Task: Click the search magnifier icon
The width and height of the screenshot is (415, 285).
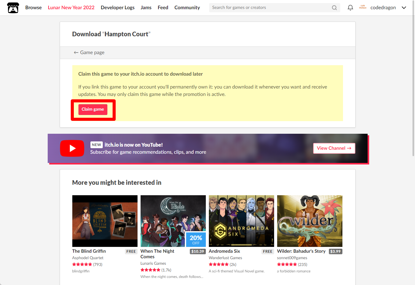Action: point(334,8)
